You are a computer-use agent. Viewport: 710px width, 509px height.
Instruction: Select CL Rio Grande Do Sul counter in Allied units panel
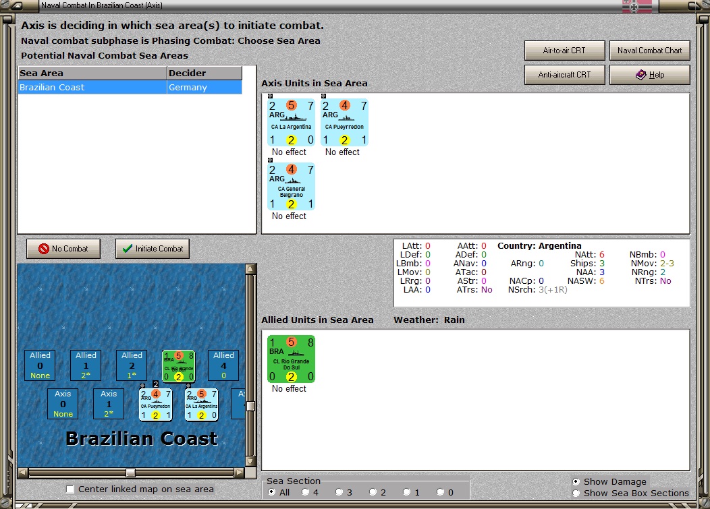point(291,359)
